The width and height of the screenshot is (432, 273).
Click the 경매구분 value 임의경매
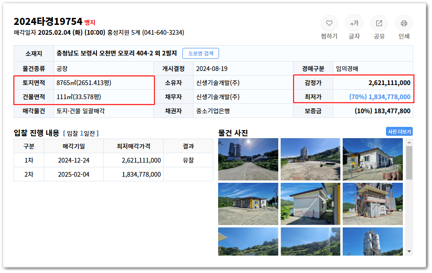click(x=347, y=69)
